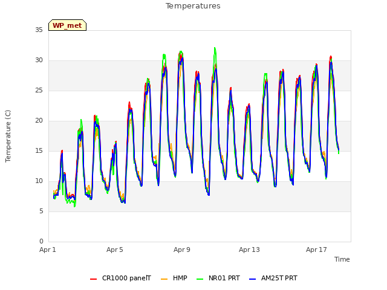Click the 25 y-axis tick label
Screen dimensions: 387x290
39,90
